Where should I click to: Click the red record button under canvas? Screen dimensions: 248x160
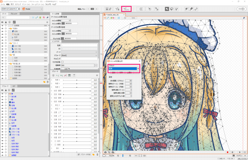228,152
